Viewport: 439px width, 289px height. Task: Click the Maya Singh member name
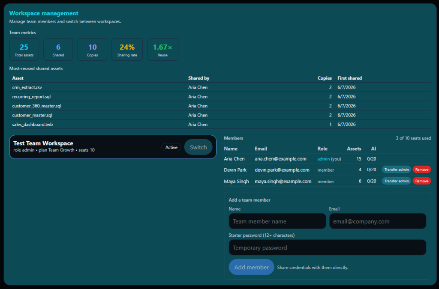point(236,182)
